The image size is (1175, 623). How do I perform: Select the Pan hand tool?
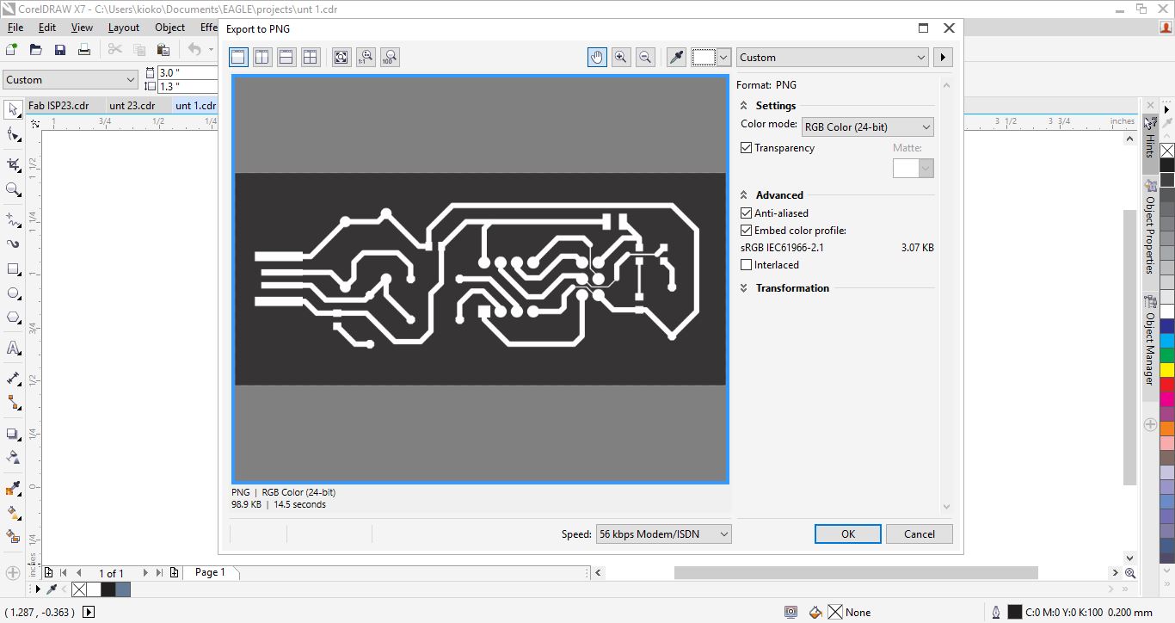pos(597,58)
